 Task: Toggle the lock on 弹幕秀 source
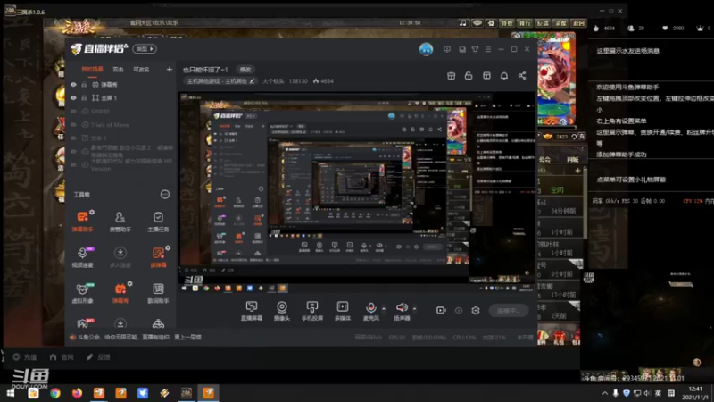pos(84,85)
